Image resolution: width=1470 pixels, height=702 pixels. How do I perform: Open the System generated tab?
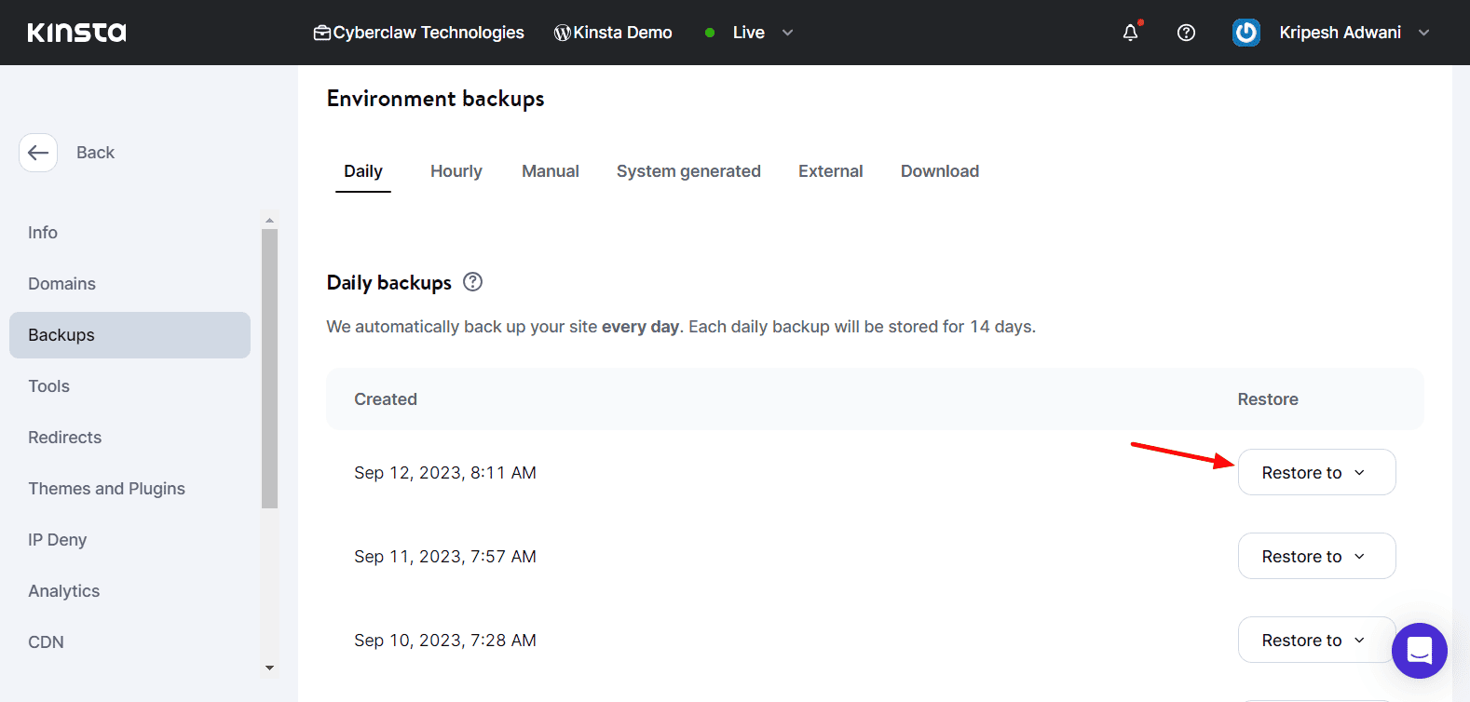click(x=688, y=171)
